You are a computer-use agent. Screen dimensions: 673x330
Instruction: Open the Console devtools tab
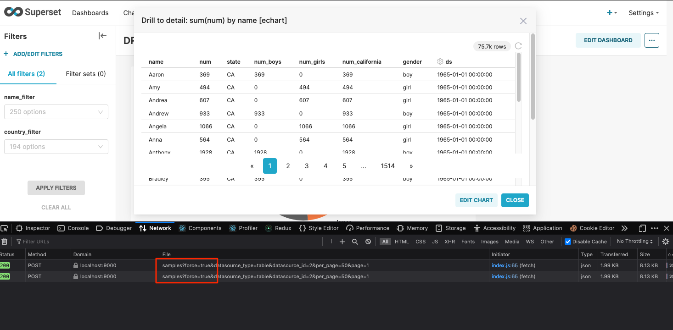[73, 228]
